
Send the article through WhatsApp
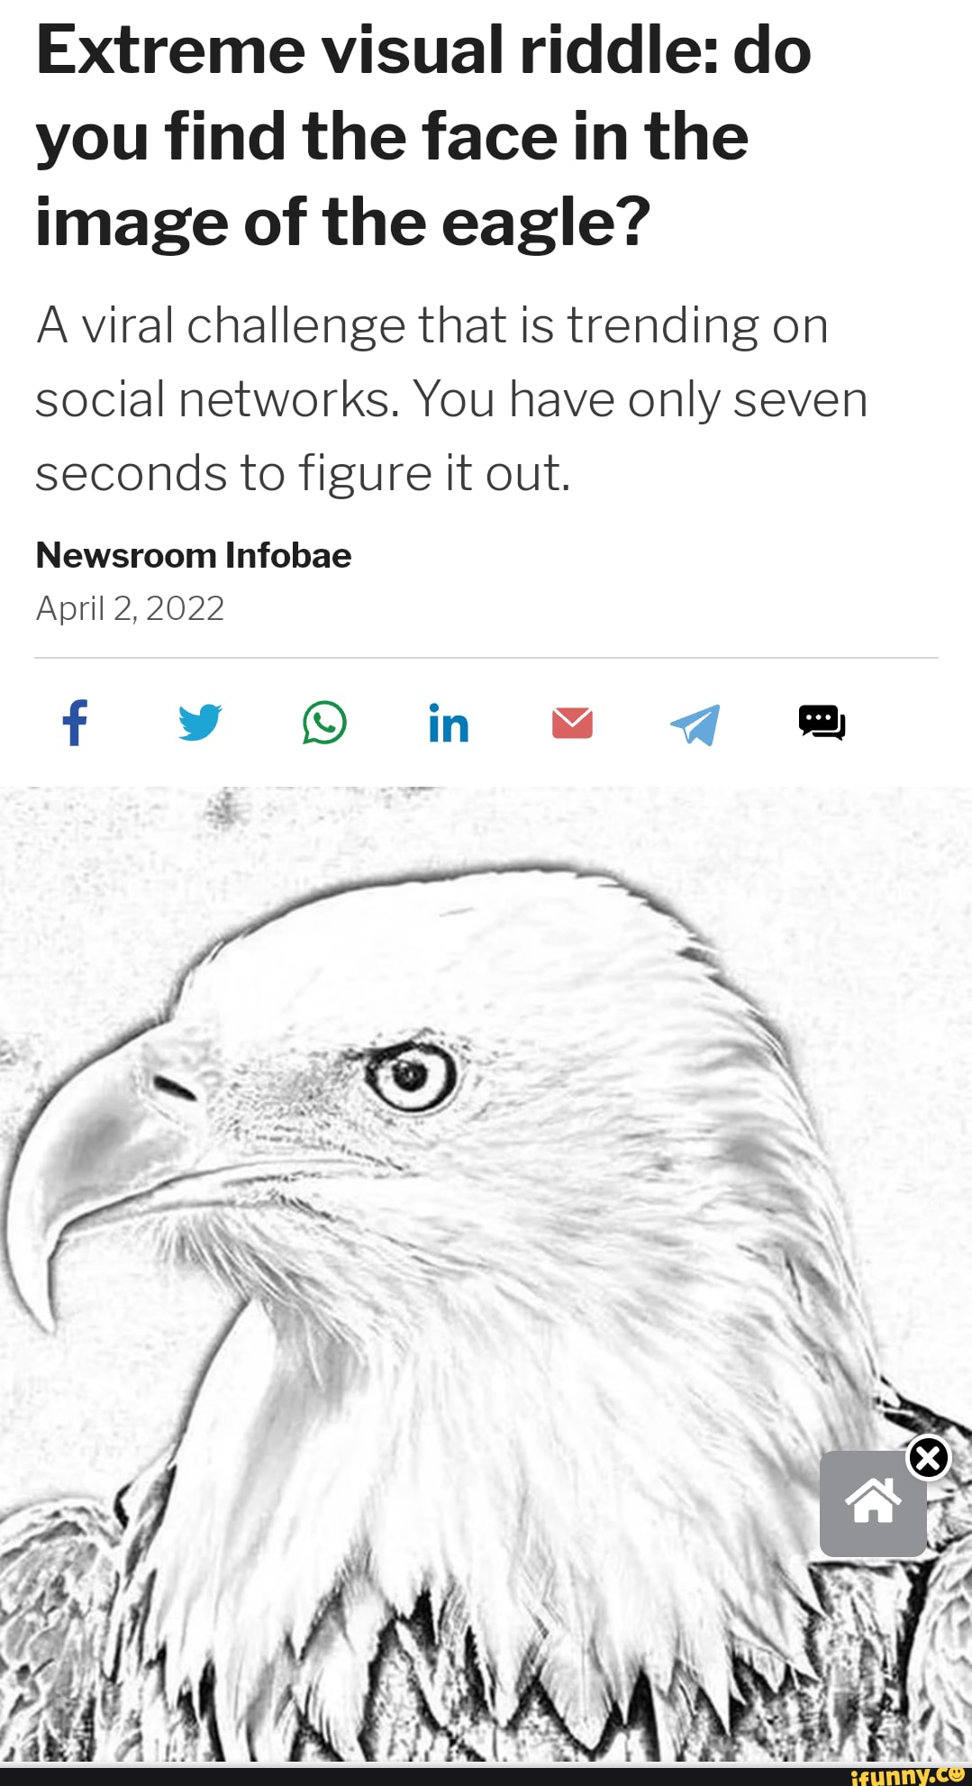pos(324,723)
